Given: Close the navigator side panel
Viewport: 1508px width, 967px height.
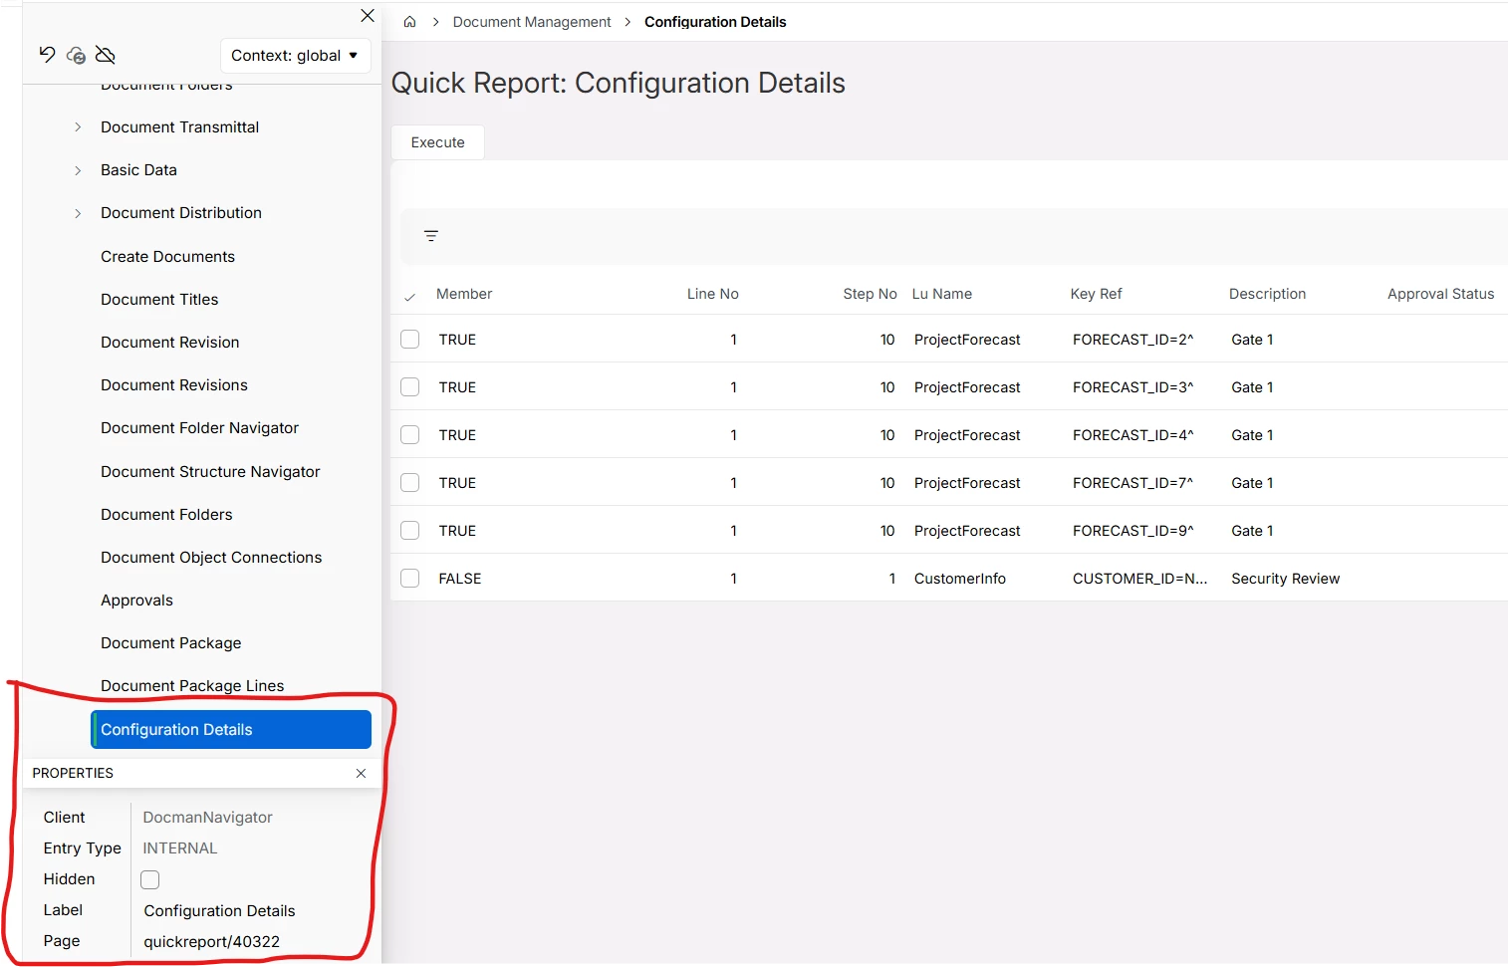Looking at the screenshot, I should coord(368,15).
